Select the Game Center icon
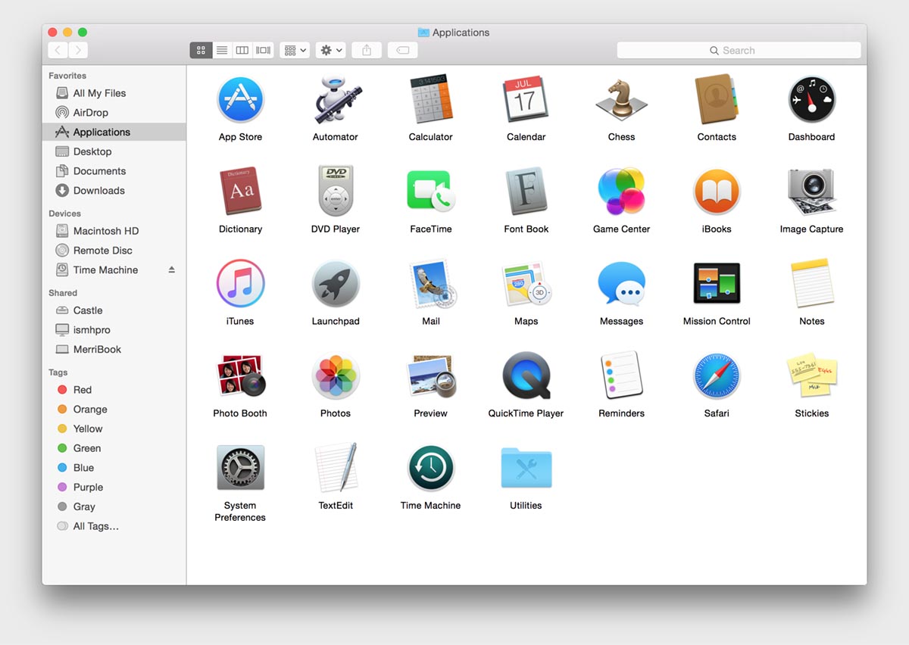Viewport: 909px width, 645px height. click(621, 192)
